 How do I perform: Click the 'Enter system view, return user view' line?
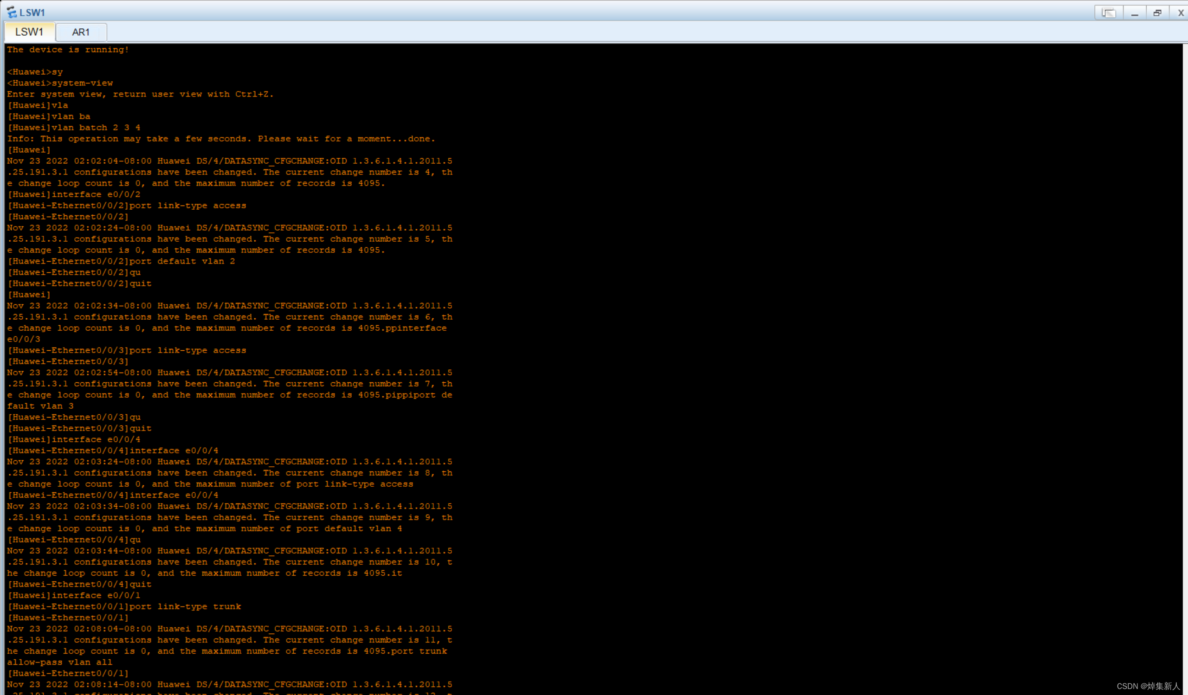point(140,94)
